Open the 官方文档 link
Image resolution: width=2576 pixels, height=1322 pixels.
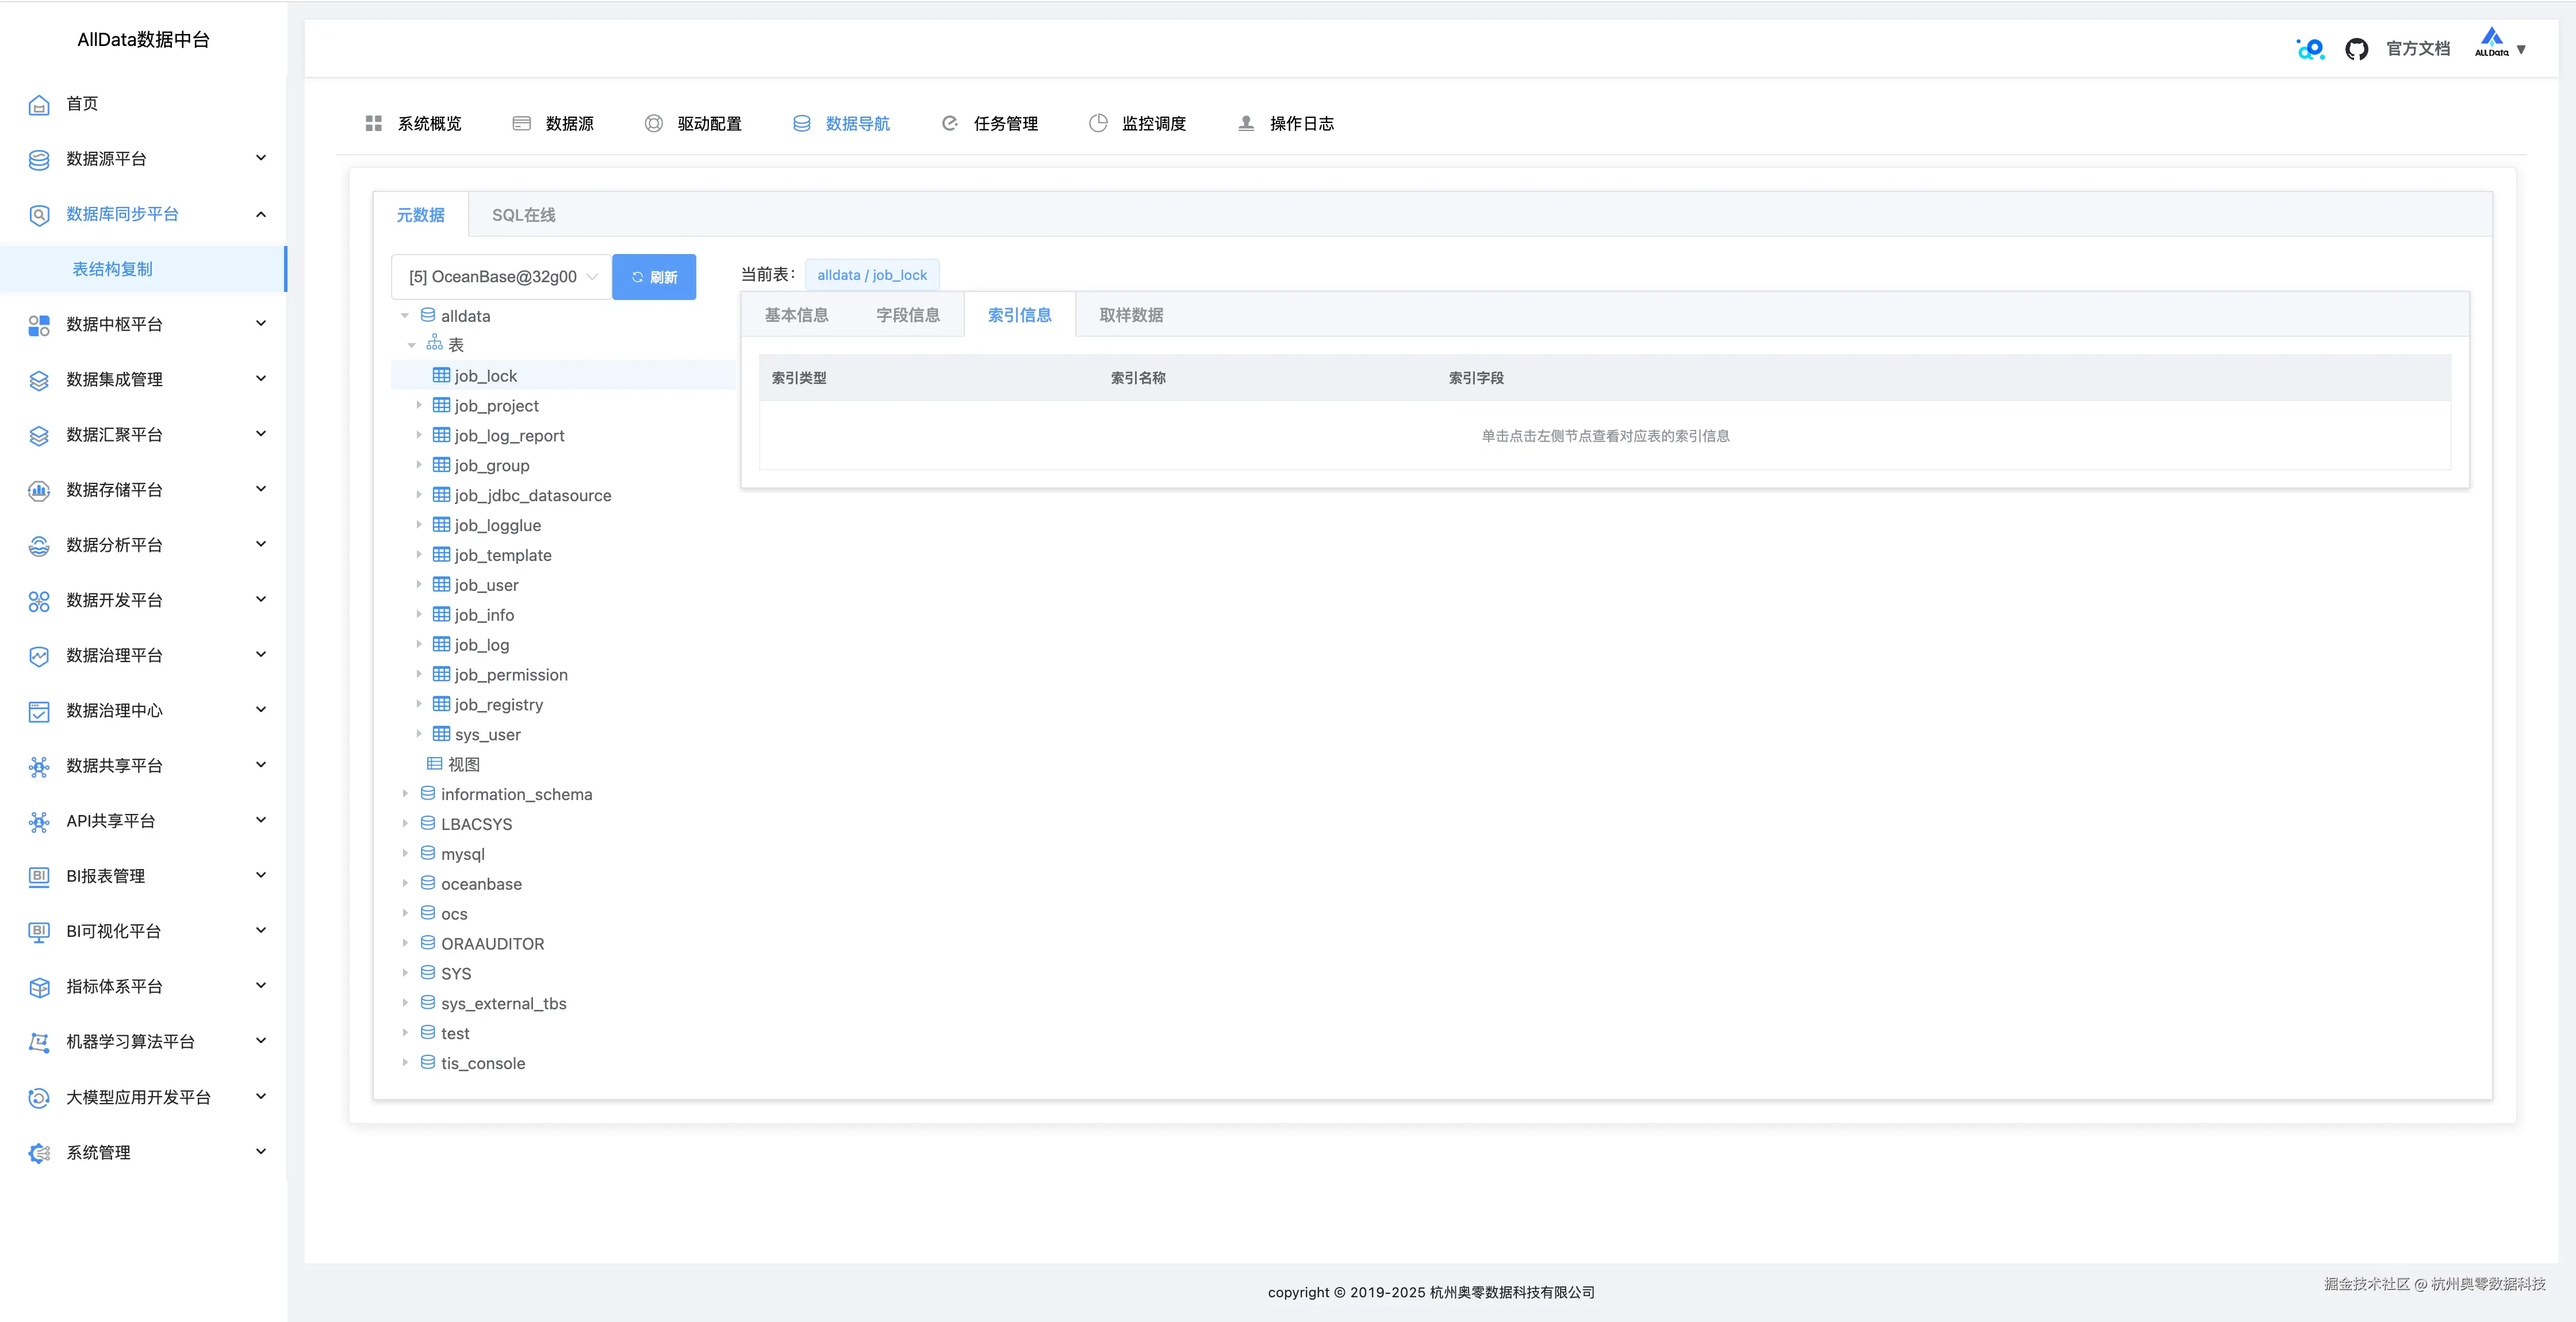point(2417,48)
